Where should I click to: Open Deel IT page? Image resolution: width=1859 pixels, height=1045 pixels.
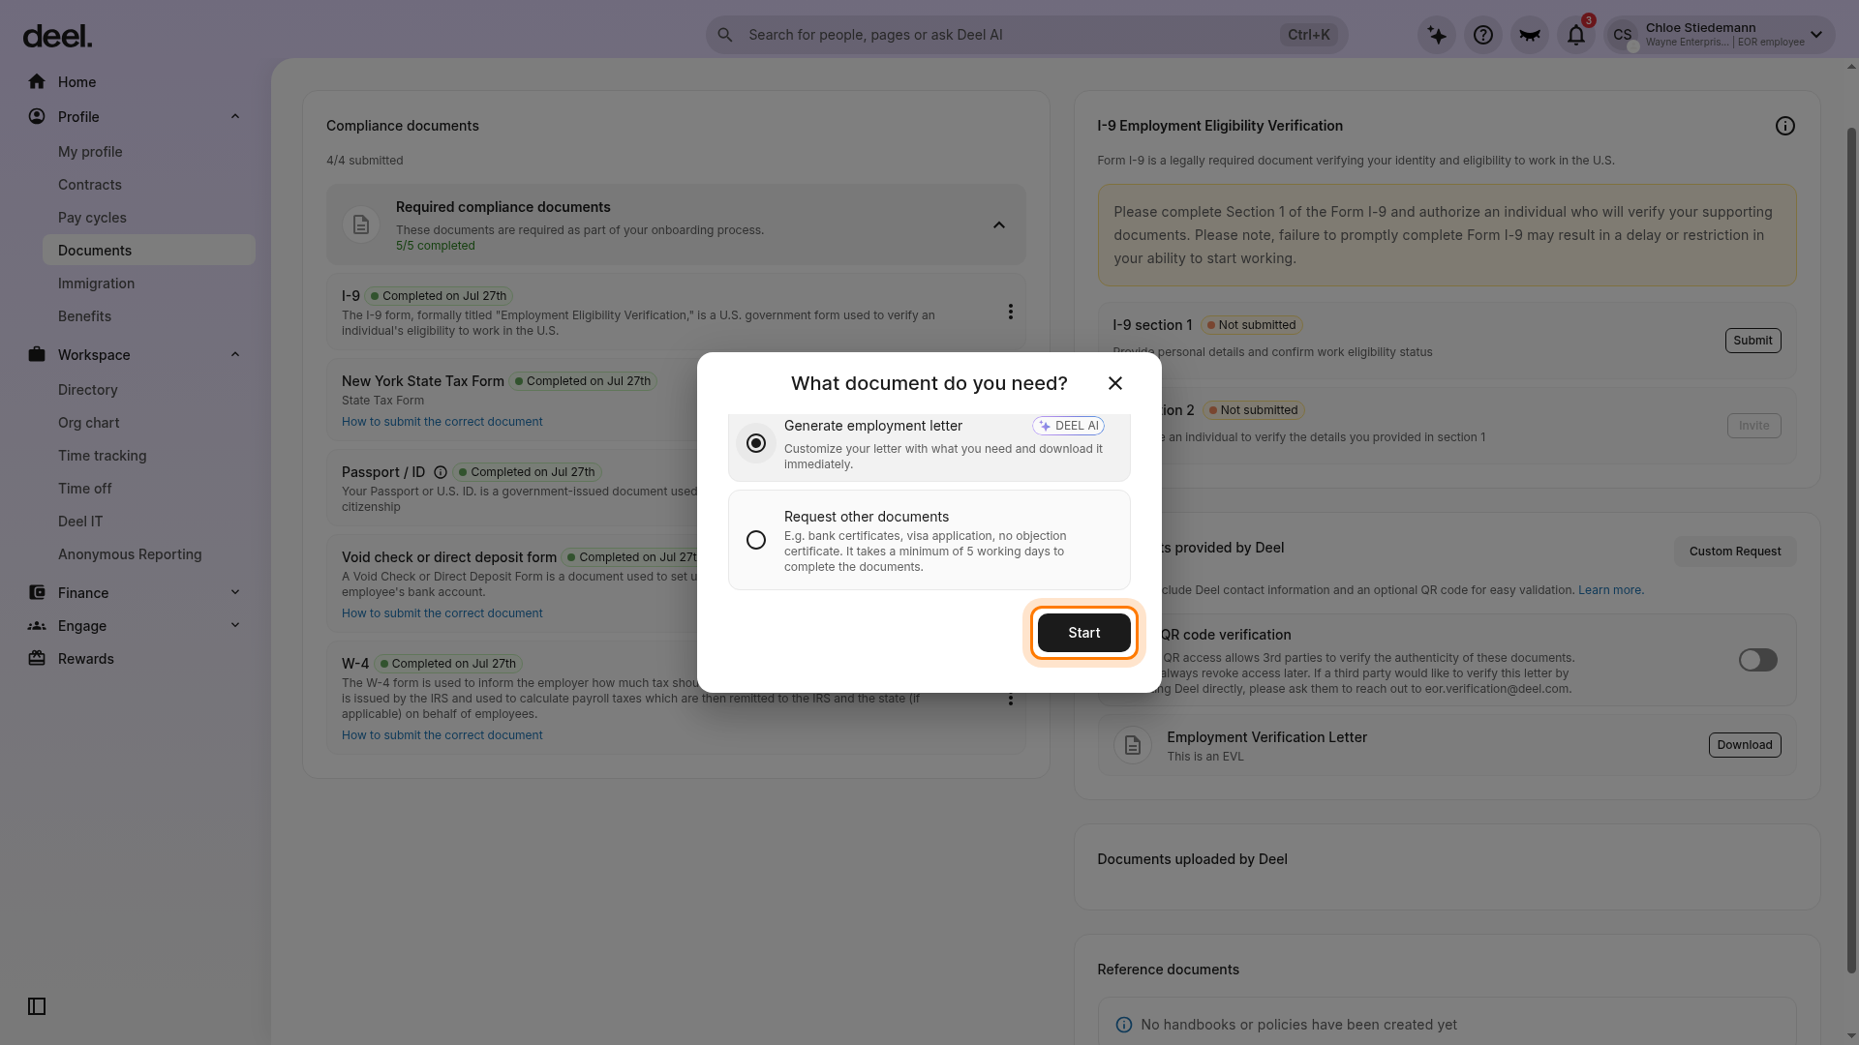80,522
